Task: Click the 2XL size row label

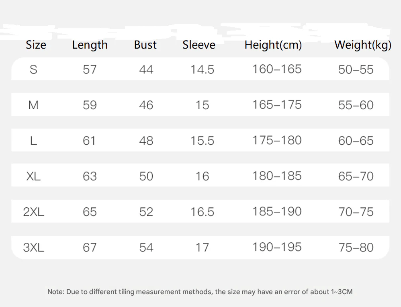Action: [33, 212]
